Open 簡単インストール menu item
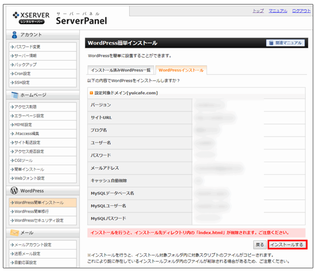 [x=43, y=169]
